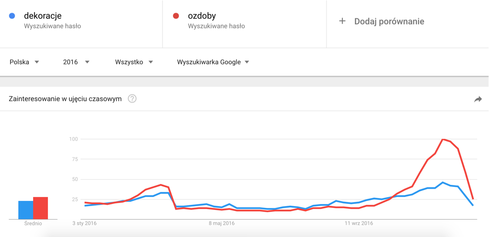Click the red dot beside ozdoby
The height and width of the screenshot is (237, 489).
176,16
